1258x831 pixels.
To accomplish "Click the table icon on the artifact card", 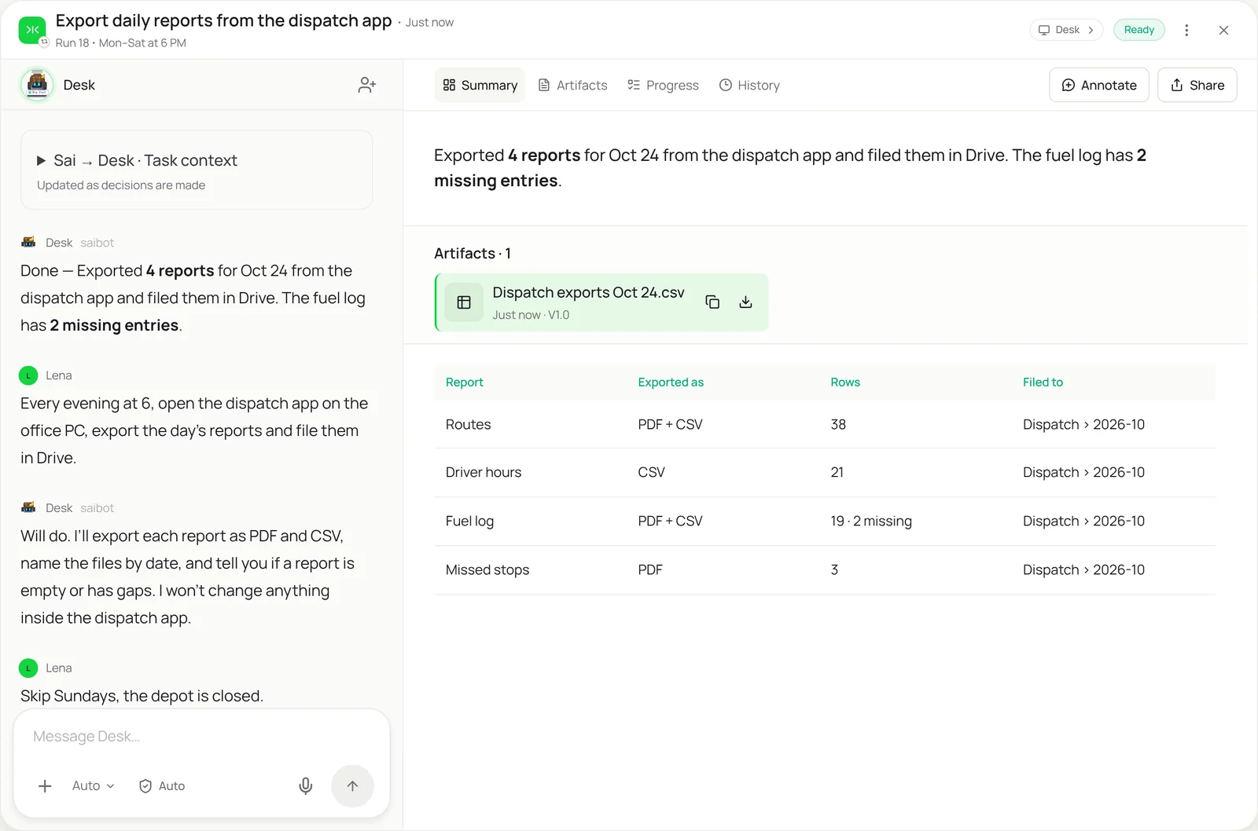I will pos(464,302).
